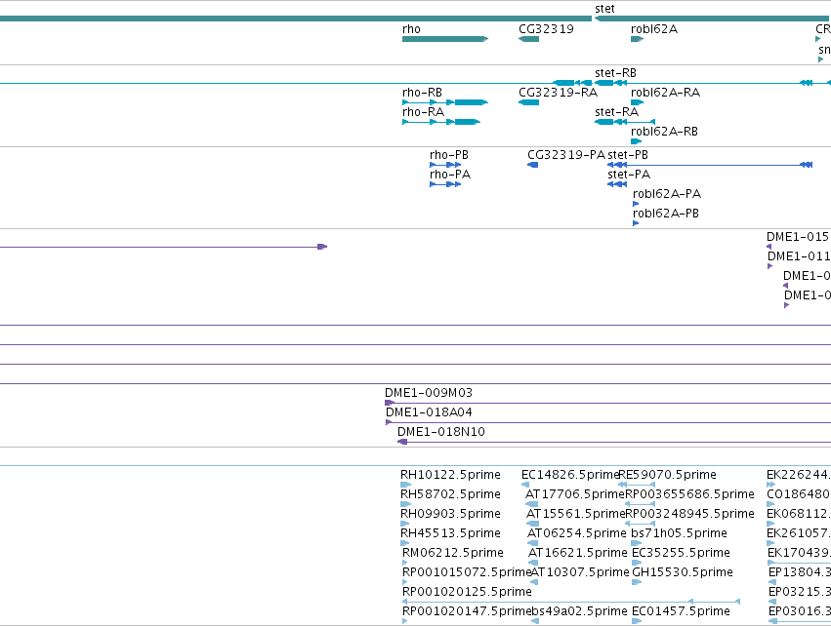Click the EC01457.5prime EST label
The height and width of the screenshot is (626, 831).
coord(681,611)
